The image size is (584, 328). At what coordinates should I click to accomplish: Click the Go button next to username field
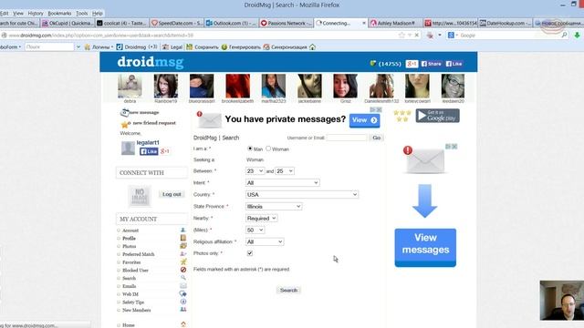point(377,138)
